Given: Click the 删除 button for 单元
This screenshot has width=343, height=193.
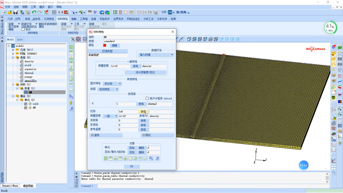Looking at the screenshot, I should tap(141, 148).
